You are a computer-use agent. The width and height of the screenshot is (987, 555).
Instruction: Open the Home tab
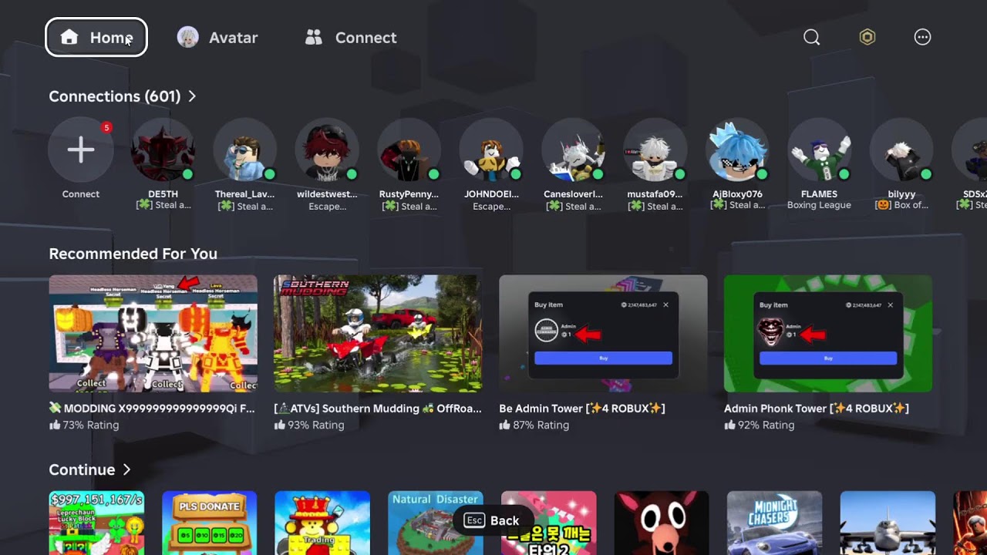point(96,37)
